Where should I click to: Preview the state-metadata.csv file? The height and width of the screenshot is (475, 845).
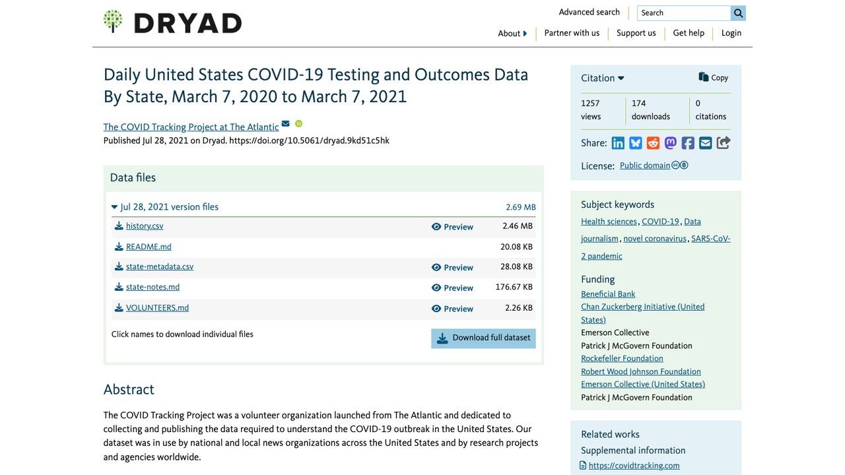click(452, 268)
